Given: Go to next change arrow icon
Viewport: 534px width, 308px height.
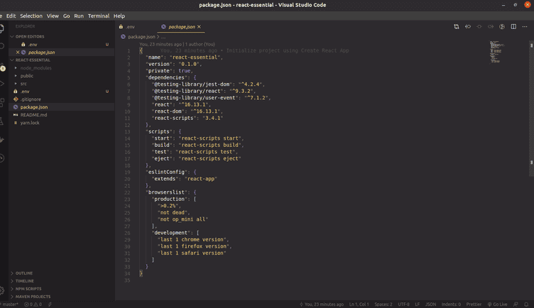Looking at the screenshot, I should click(x=491, y=26).
